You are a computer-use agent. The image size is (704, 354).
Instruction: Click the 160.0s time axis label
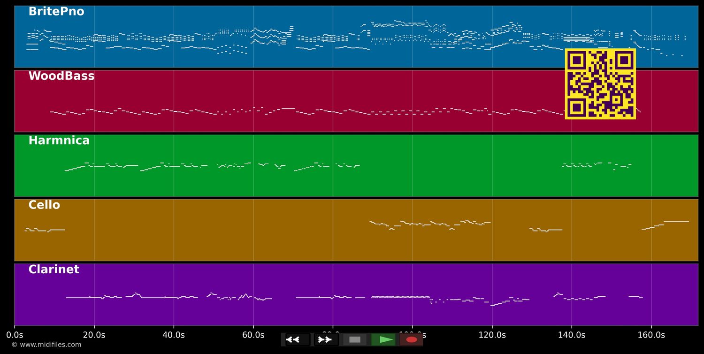pos(651,335)
